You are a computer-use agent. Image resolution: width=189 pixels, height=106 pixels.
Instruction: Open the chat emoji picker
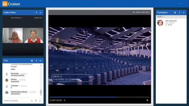tap(40, 101)
